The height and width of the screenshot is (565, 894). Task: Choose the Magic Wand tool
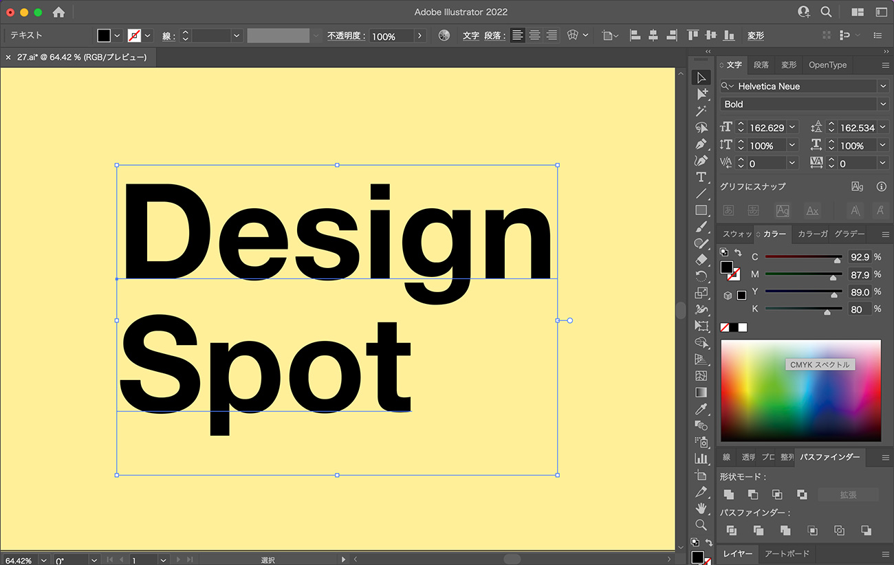[701, 111]
